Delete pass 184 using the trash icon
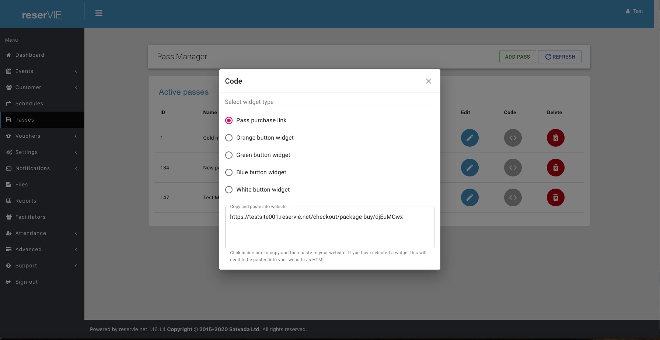Viewport: 660px width, 340px height. pos(555,168)
